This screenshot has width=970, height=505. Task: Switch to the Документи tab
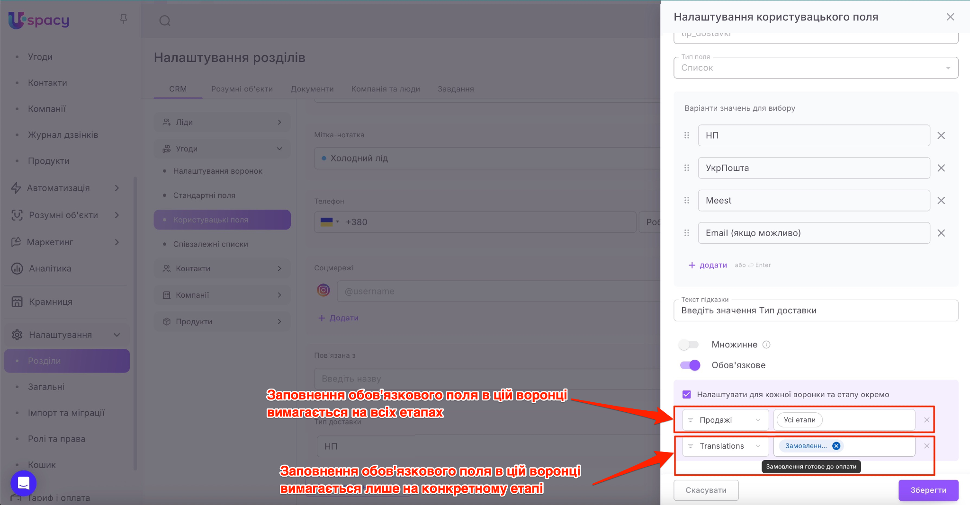click(x=312, y=89)
